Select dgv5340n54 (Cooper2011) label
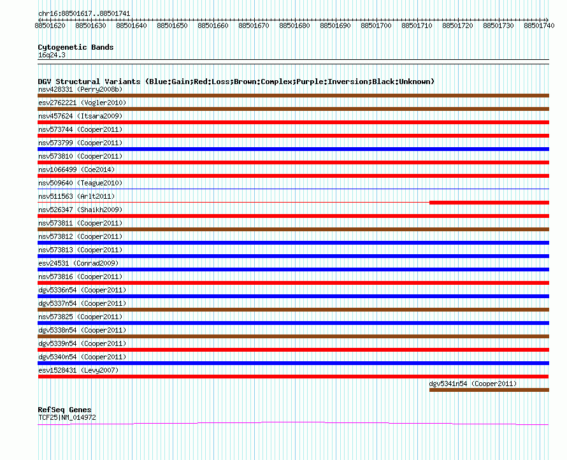 [x=82, y=357]
